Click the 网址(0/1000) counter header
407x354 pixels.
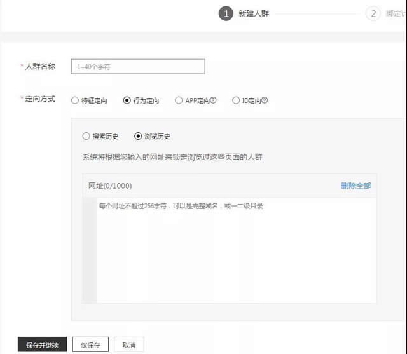point(110,186)
